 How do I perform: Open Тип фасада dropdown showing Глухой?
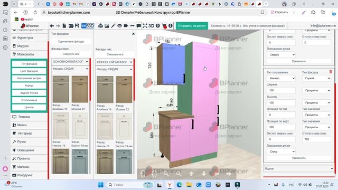coord(316,78)
